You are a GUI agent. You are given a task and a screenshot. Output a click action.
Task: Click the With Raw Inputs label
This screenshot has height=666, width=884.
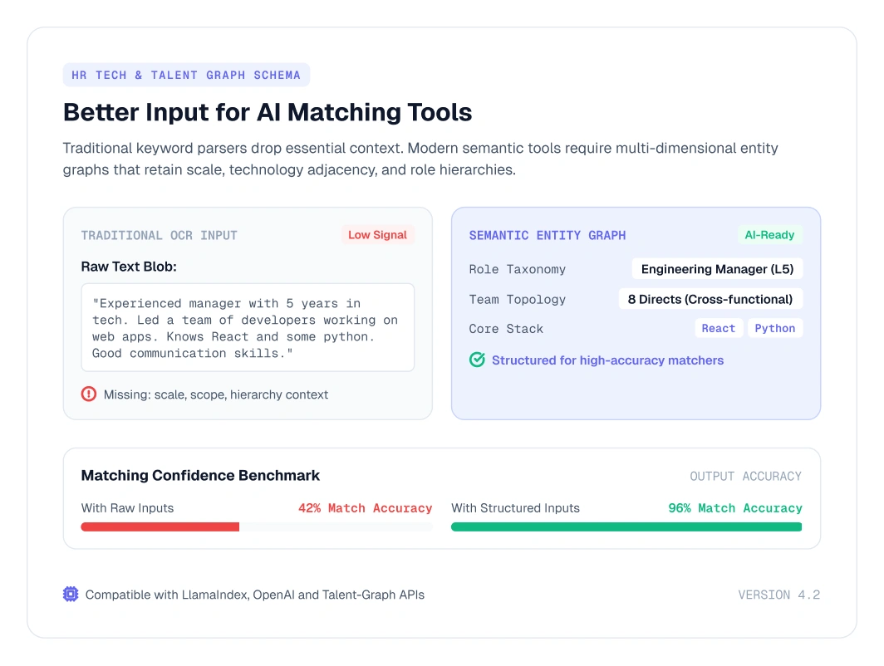[127, 507]
